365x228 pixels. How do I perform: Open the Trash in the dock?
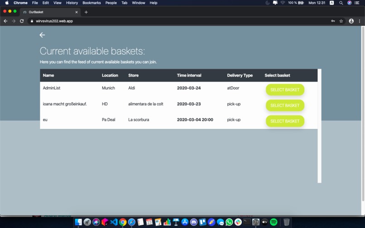point(287,222)
